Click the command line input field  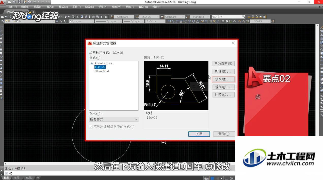[x=119, y=173]
